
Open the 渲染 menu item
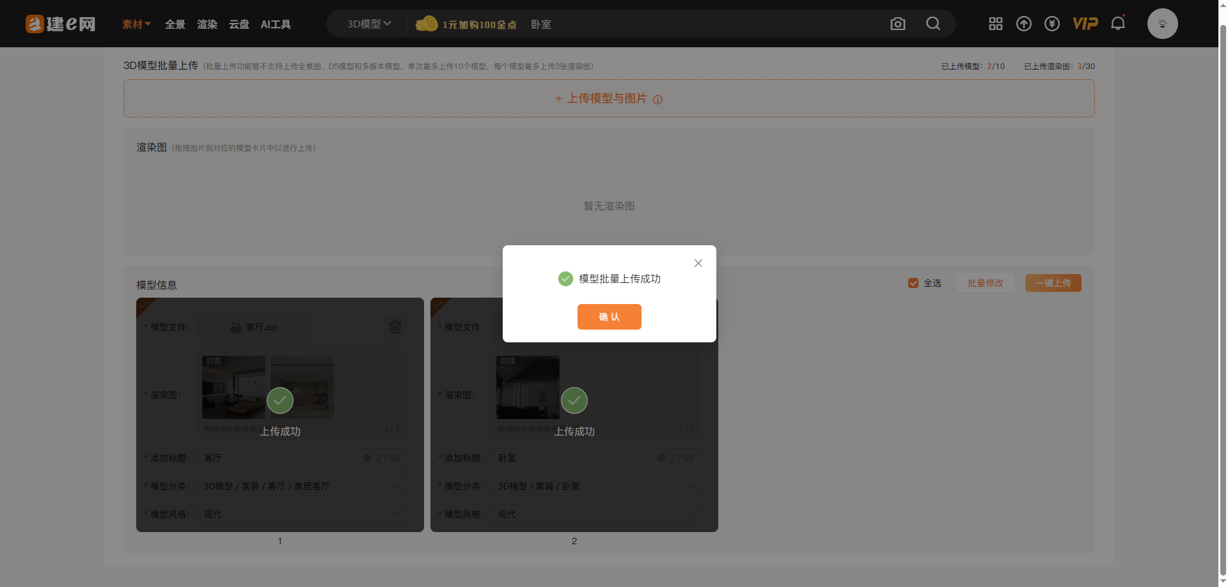[x=207, y=24]
